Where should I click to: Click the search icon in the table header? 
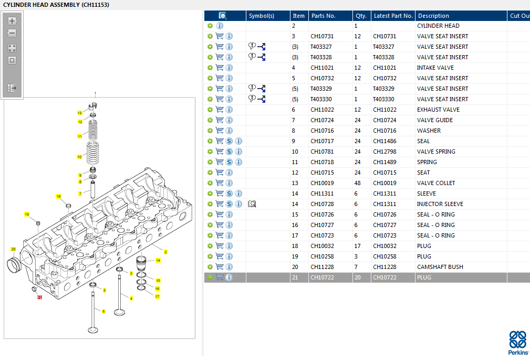click(x=223, y=16)
